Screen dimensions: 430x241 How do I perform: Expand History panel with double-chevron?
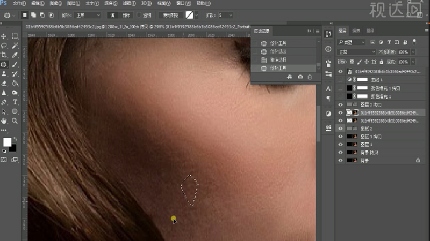(x=310, y=31)
